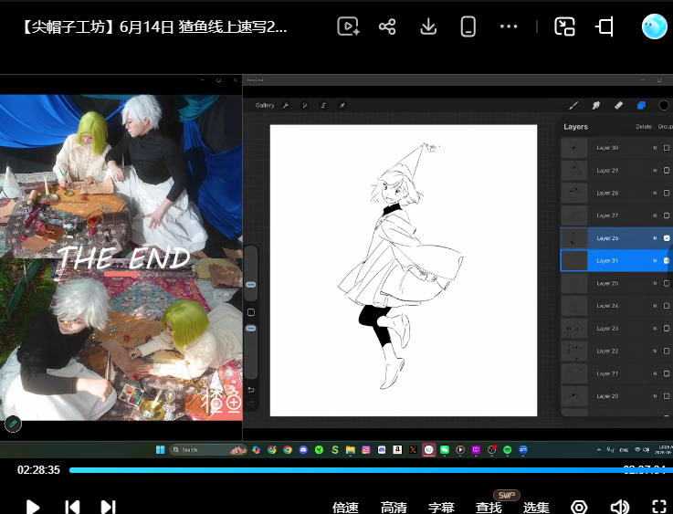Viewport: 673px width, 514px height.
Task: Toggle visibility checkbox for Layer 29
Action: pos(666,171)
